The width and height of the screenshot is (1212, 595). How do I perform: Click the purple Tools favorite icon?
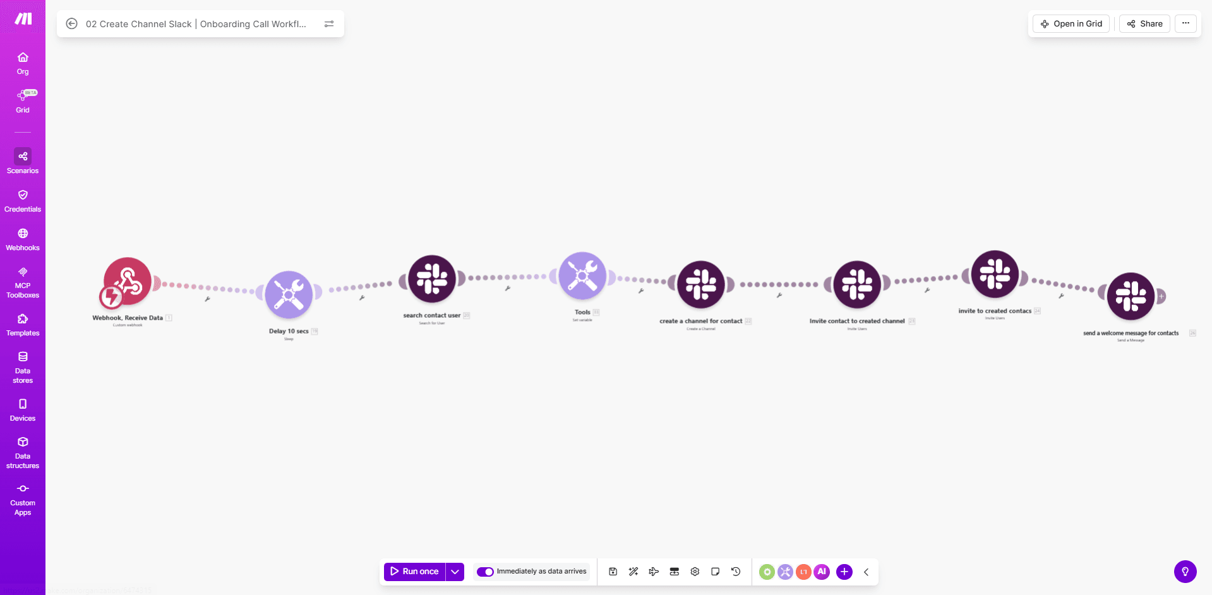785,572
